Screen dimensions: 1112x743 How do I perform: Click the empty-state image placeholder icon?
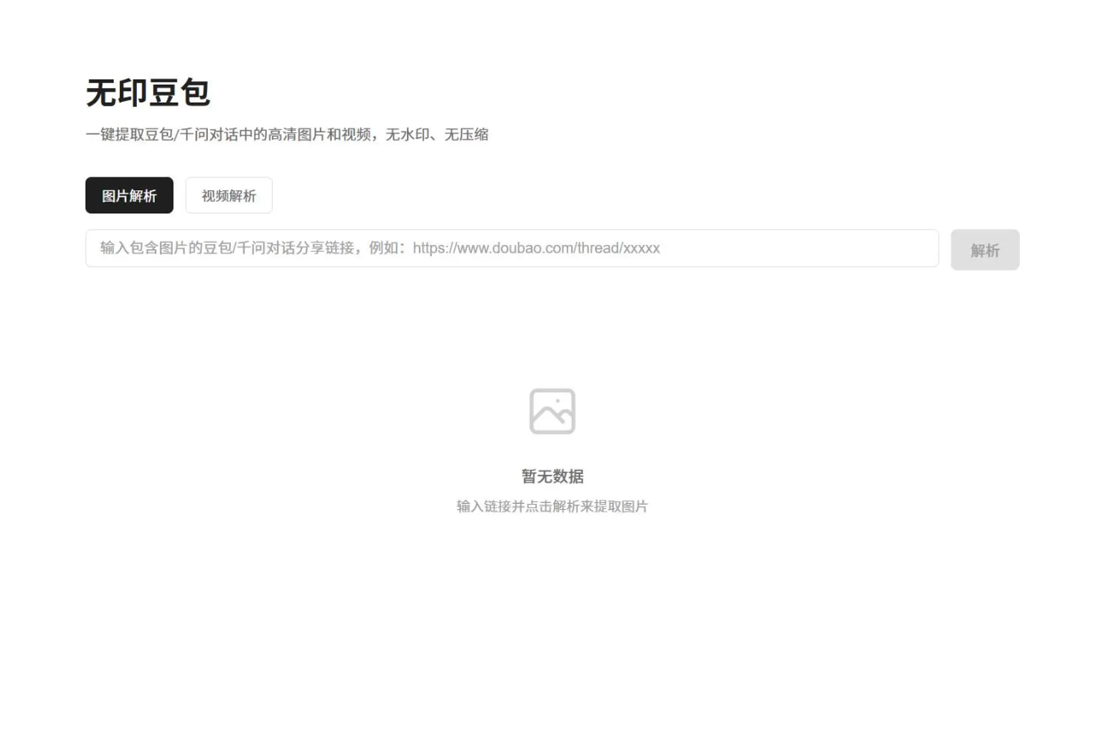[552, 412]
